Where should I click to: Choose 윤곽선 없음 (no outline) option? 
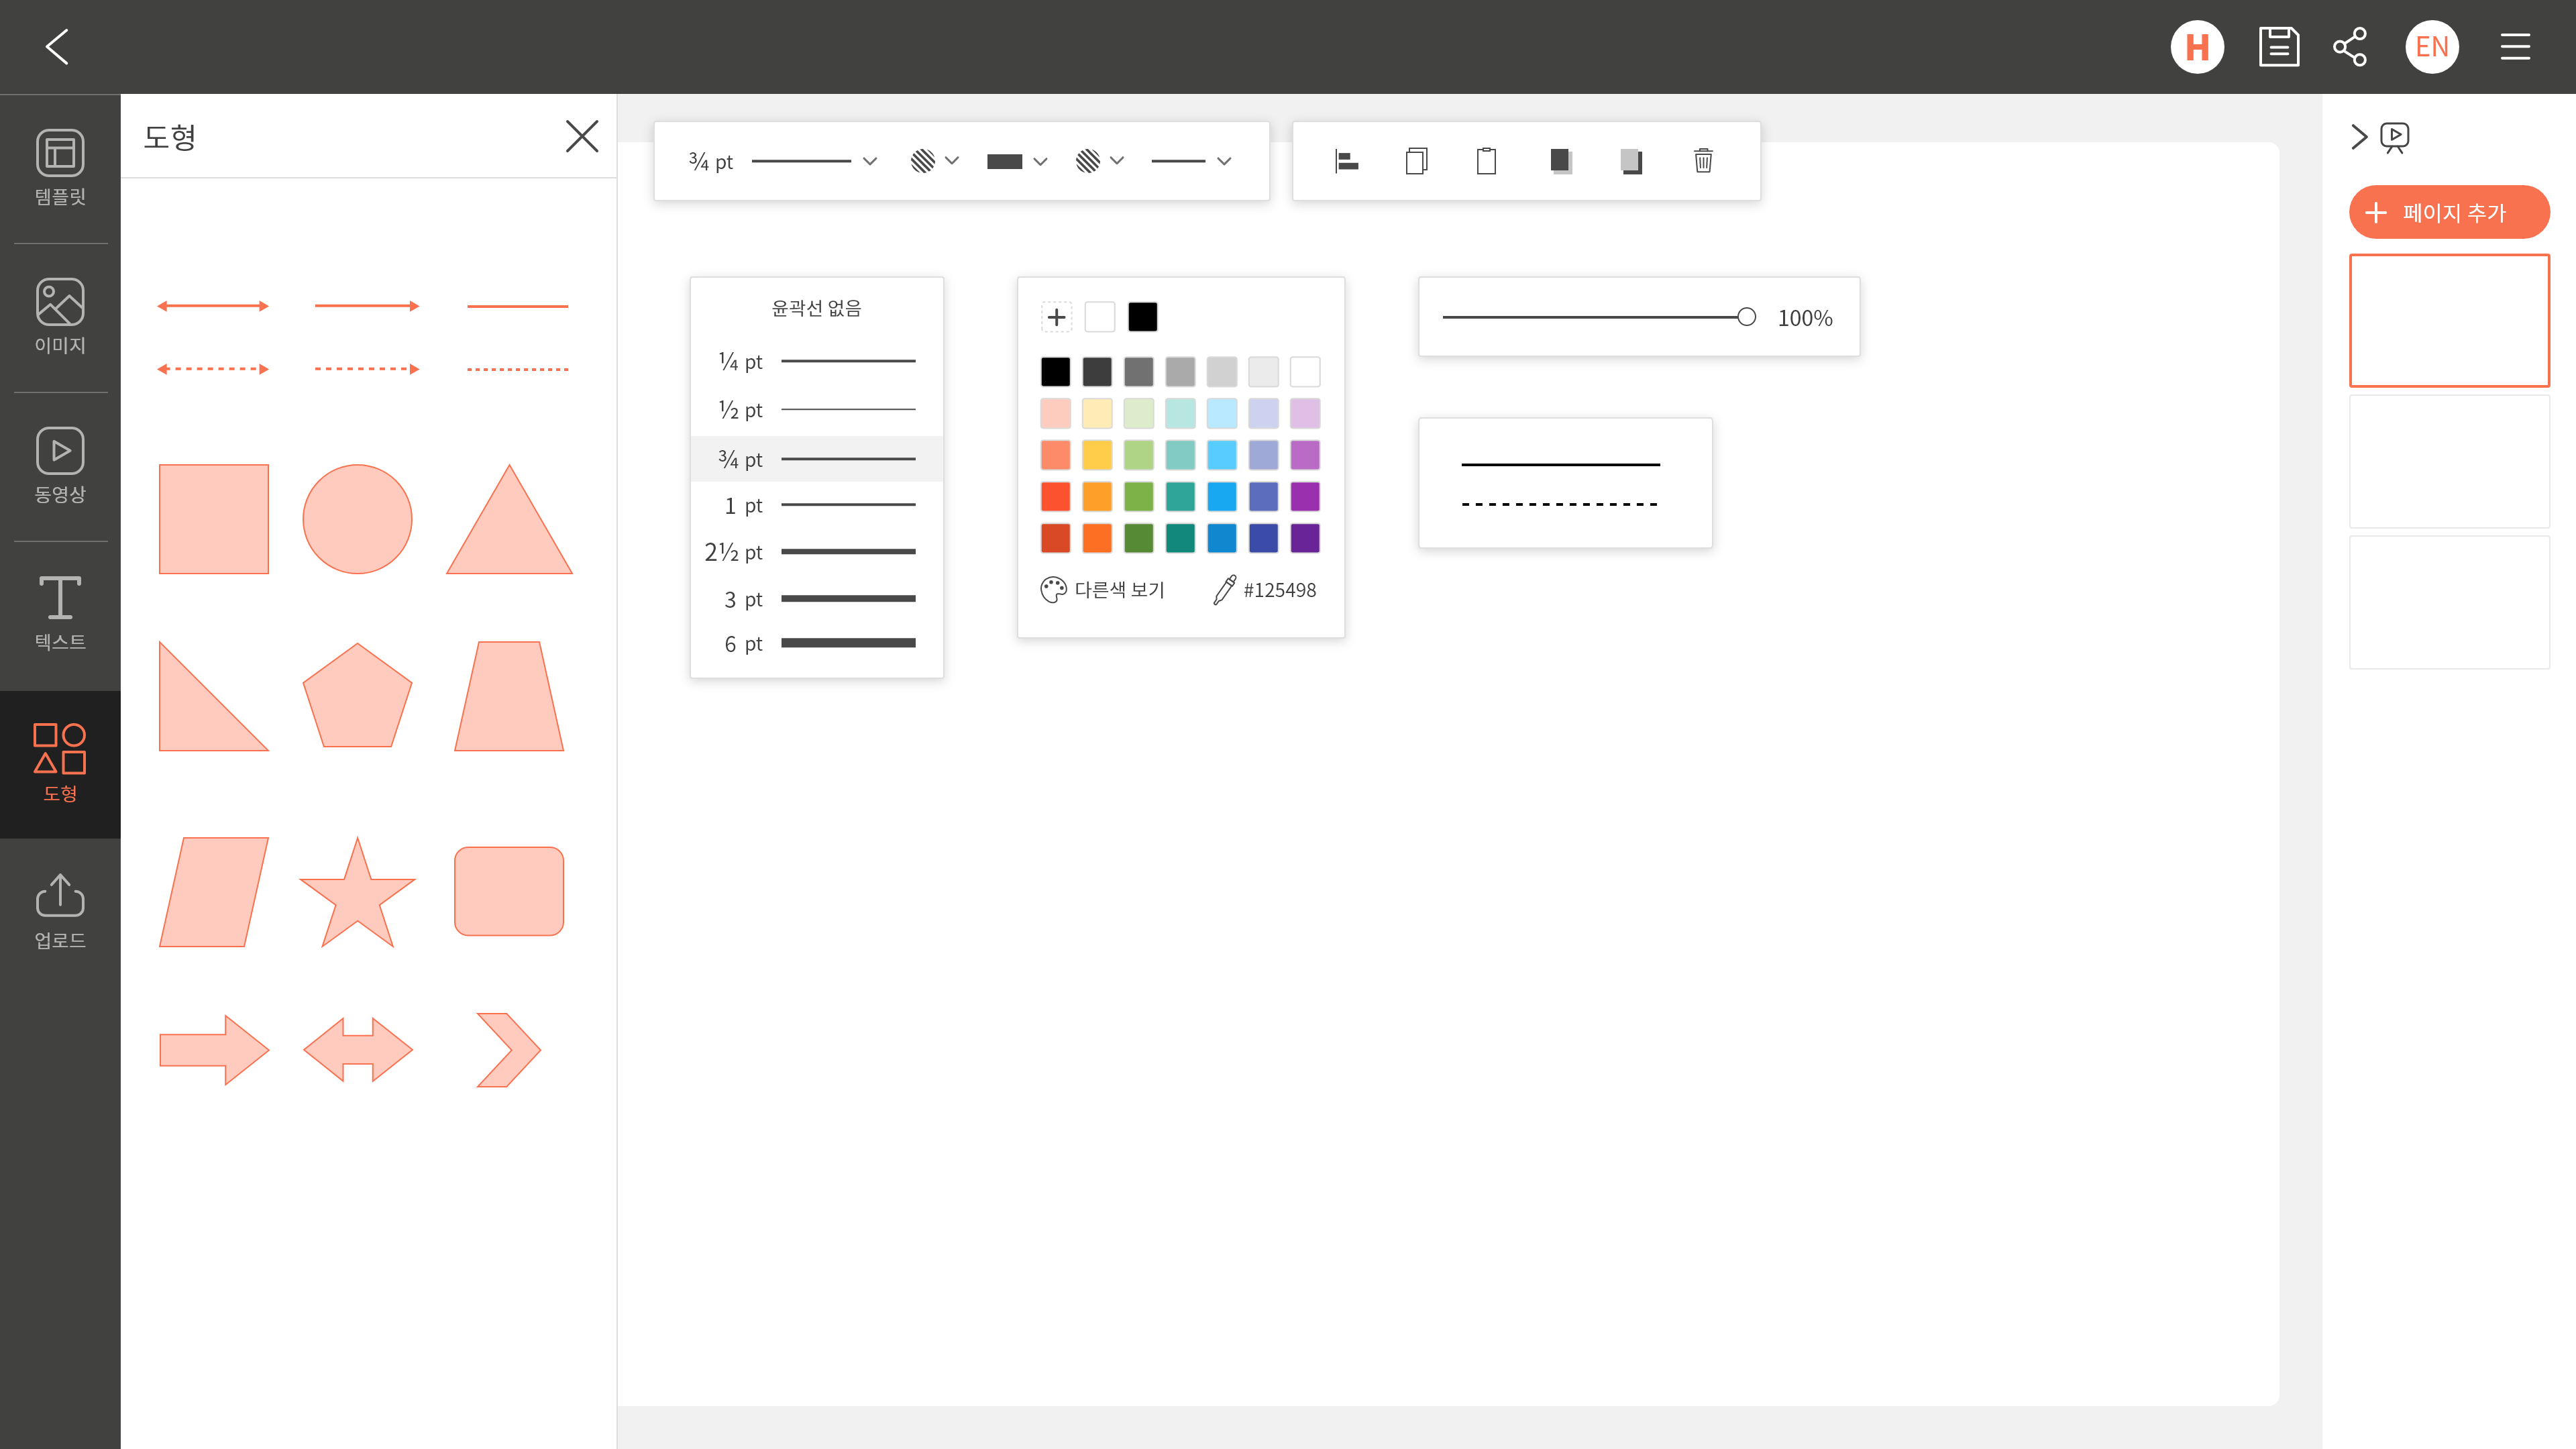[816, 308]
